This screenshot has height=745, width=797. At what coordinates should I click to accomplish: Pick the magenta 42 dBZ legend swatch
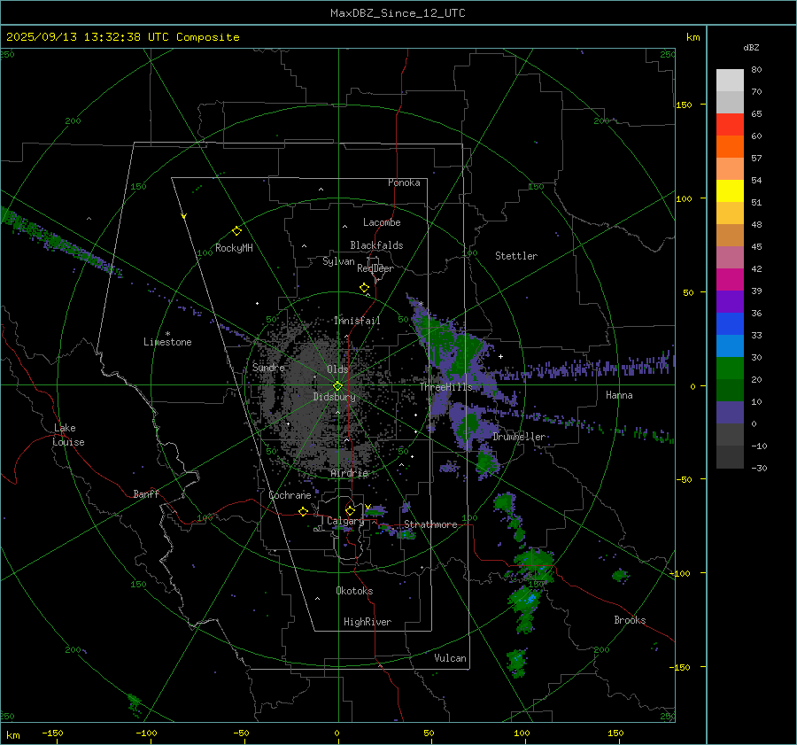[x=730, y=279]
